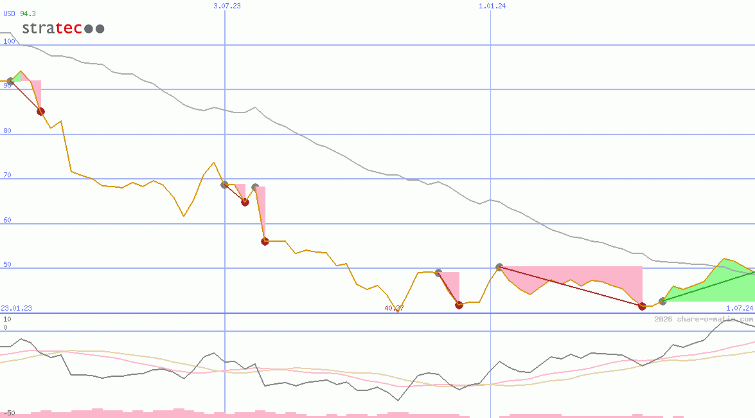Select red marker ending the long pink area

click(642, 306)
